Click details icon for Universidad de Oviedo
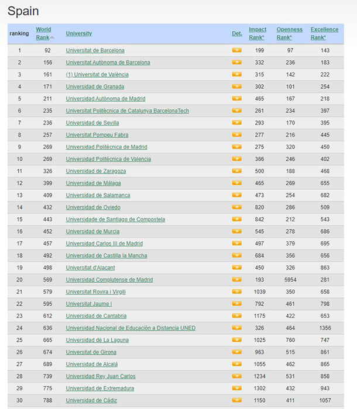Image resolution: width=357 pixels, height=409 pixels. 236,207
